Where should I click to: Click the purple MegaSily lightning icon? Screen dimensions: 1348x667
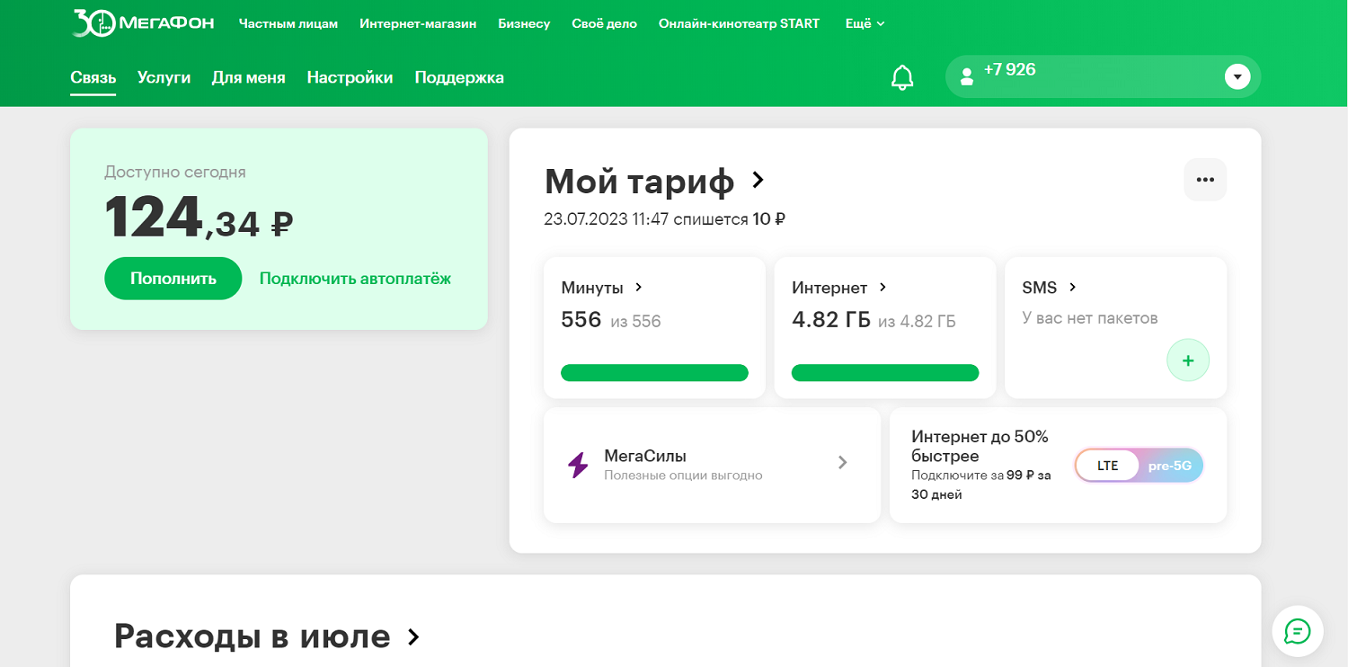coord(578,465)
